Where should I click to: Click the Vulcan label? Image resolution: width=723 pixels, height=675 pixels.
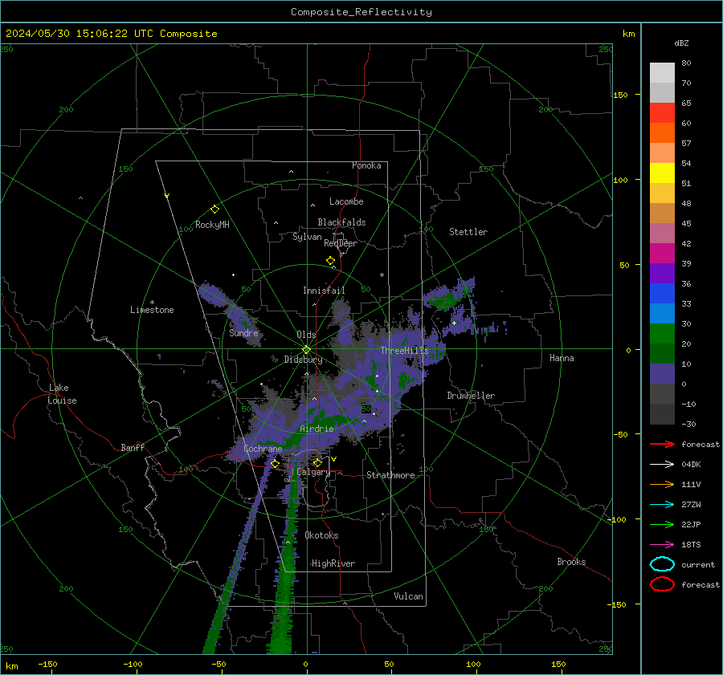(409, 596)
